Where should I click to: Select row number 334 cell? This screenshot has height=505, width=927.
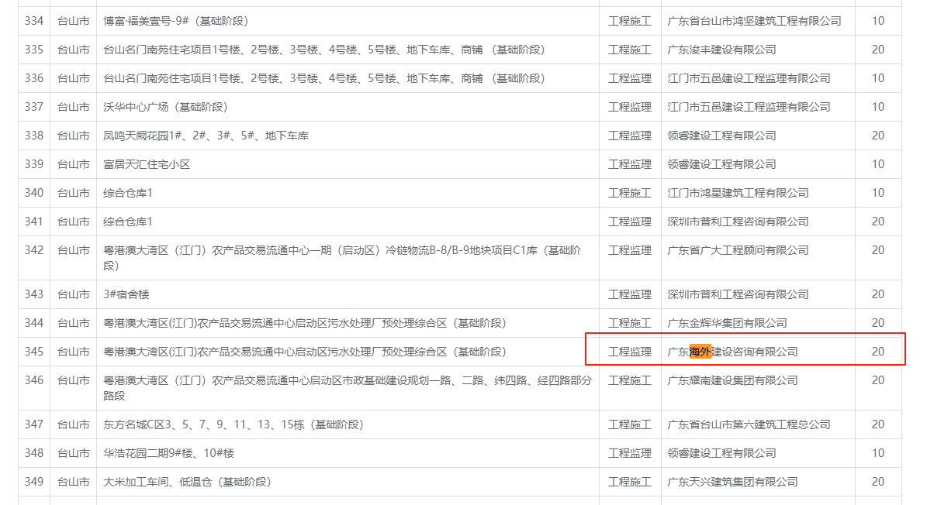click(x=34, y=21)
